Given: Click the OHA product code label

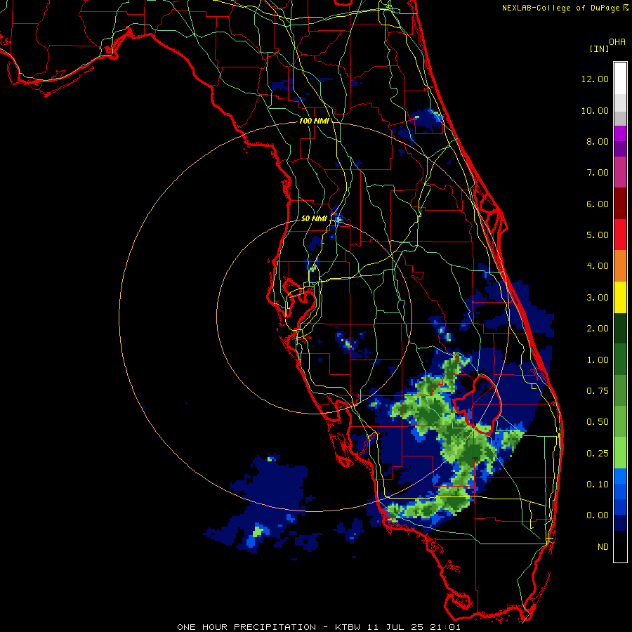Looking at the screenshot, I should 617,42.
